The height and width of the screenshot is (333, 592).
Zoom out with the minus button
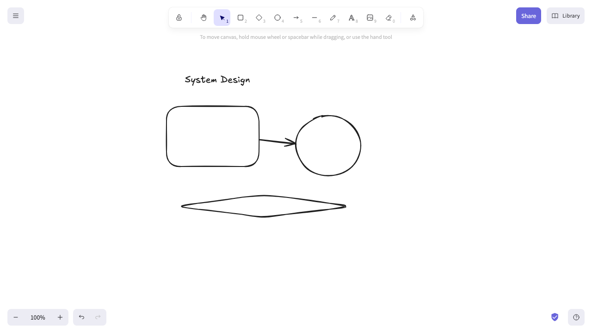point(16,317)
